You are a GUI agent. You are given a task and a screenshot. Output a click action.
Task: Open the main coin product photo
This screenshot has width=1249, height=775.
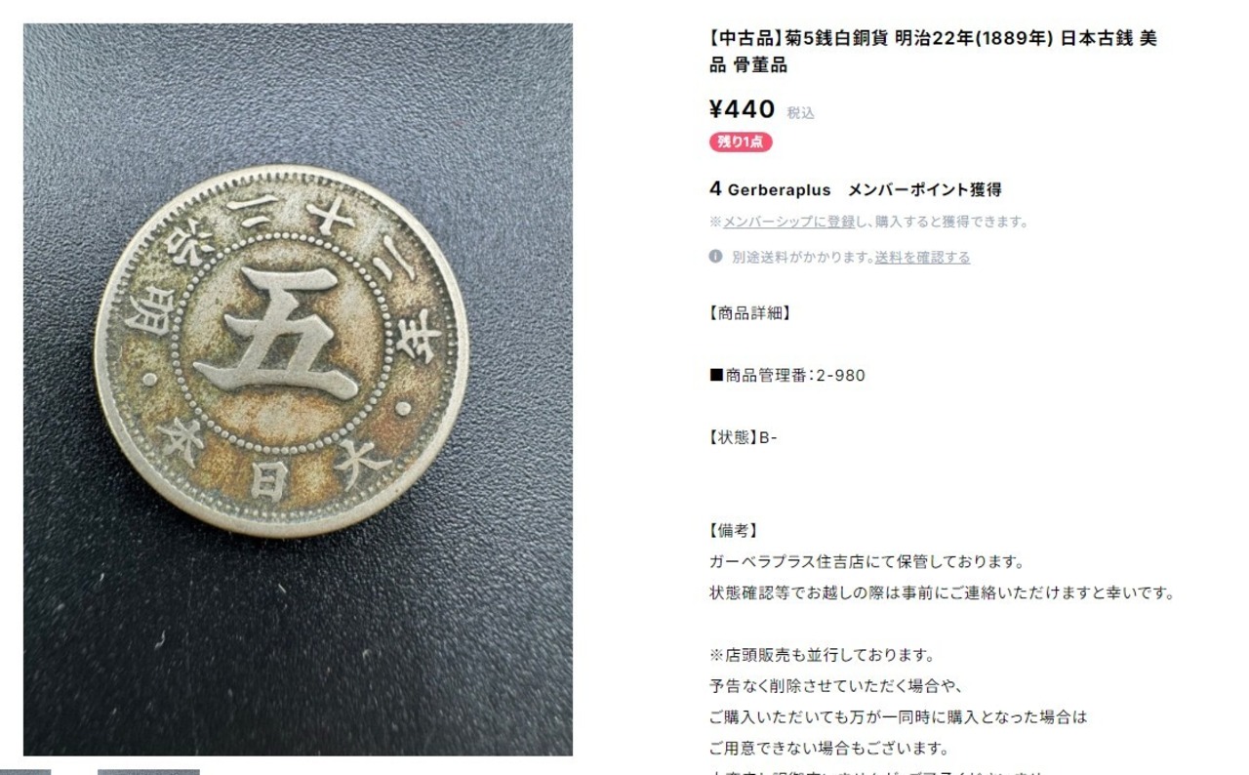click(x=298, y=389)
